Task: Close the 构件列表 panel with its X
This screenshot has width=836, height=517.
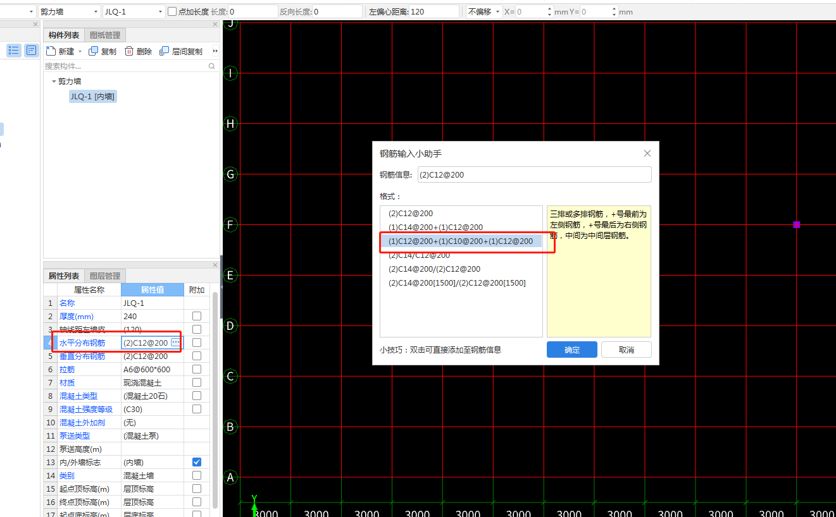Action: pos(215,24)
